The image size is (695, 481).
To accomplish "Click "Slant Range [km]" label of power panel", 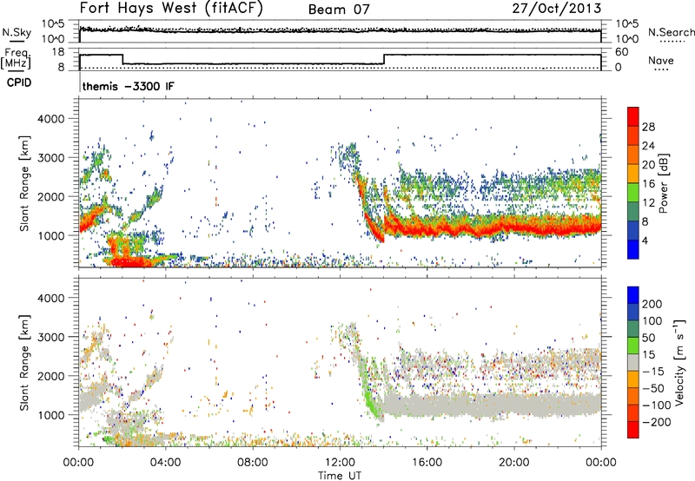I will (x=24, y=183).
